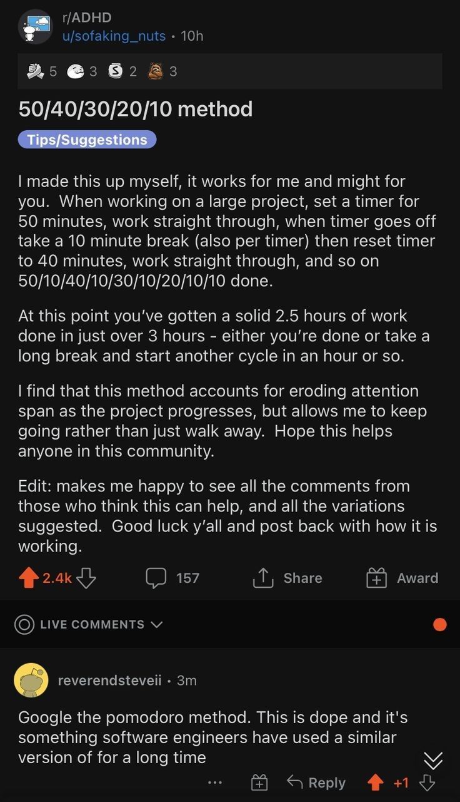Visit u/sofaking_nuts profile link
This screenshot has height=802, width=460.
114,36
